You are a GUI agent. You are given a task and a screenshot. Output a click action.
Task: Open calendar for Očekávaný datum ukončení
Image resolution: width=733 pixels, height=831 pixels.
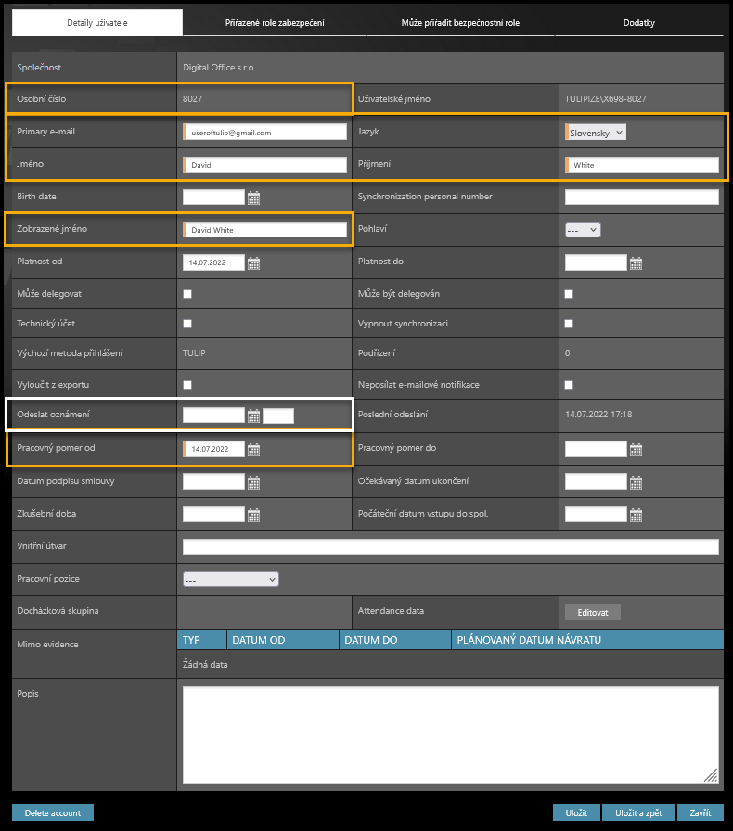pyautogui.click(x=636, y=482)
